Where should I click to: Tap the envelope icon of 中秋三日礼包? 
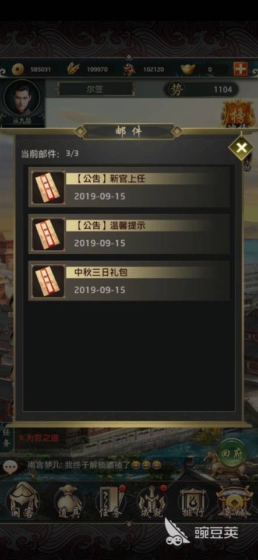48,281
